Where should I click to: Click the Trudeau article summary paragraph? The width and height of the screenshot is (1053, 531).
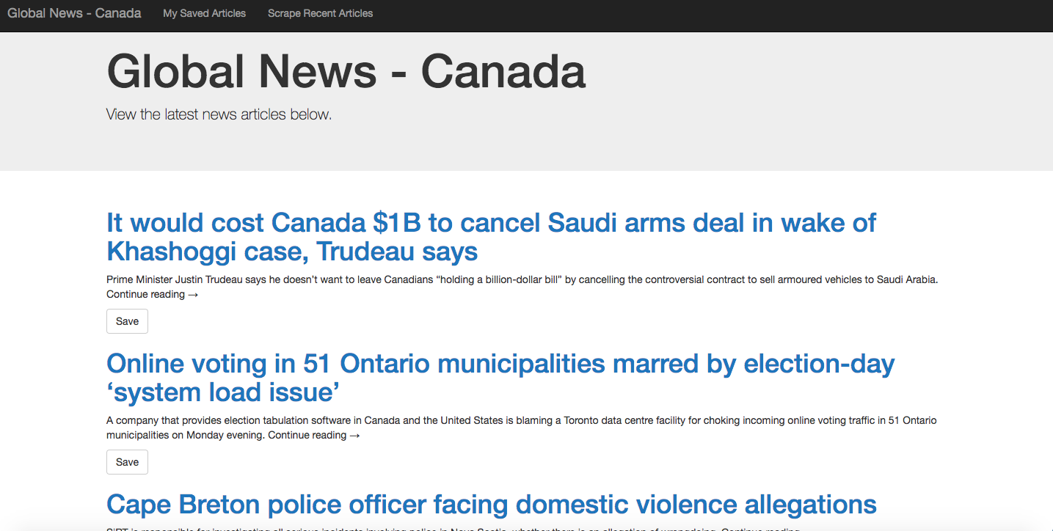click(x=522, y=279)
